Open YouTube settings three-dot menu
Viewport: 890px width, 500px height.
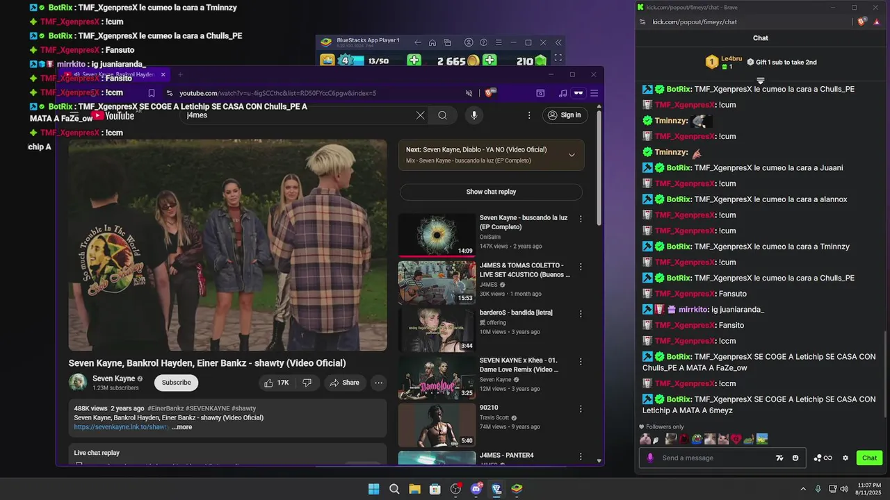tap(529, 115)
